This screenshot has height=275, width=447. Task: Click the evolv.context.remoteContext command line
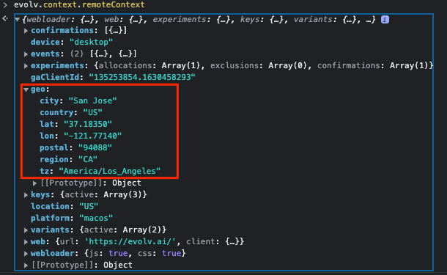click(x=79, y=4)
